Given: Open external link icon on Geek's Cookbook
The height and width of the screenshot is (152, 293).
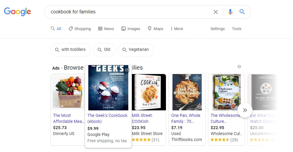Looking at the screenshot, I should (127, 70).
